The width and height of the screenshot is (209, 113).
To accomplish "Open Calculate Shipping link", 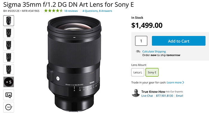I will 154,52.
